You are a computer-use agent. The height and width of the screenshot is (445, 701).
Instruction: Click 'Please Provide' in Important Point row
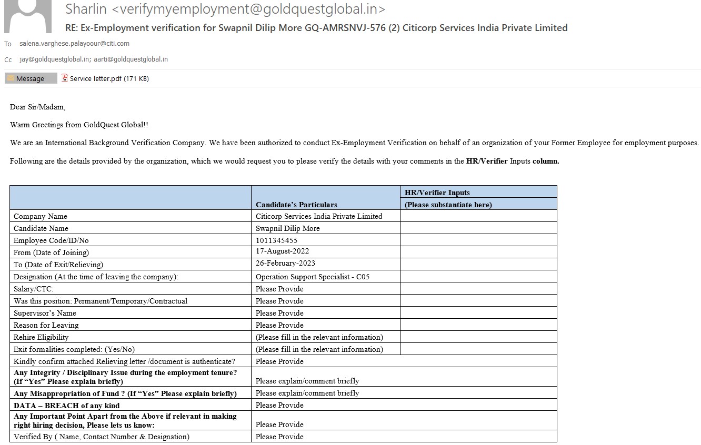tap(279, 424)
